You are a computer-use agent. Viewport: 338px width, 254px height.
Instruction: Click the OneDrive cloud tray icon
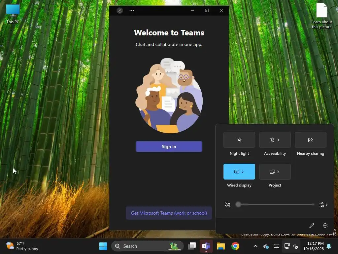pyautogui.click(x=266, y=246)
